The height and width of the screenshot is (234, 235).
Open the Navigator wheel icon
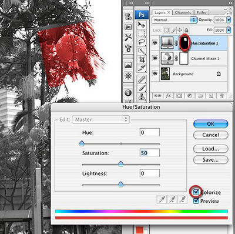point(128,76)
